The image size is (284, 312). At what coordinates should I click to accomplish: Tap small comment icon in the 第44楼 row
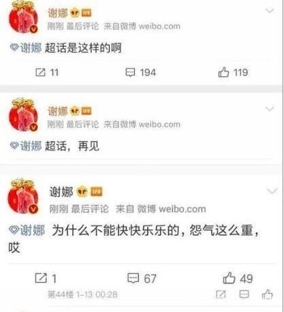[x=244, y=294]
